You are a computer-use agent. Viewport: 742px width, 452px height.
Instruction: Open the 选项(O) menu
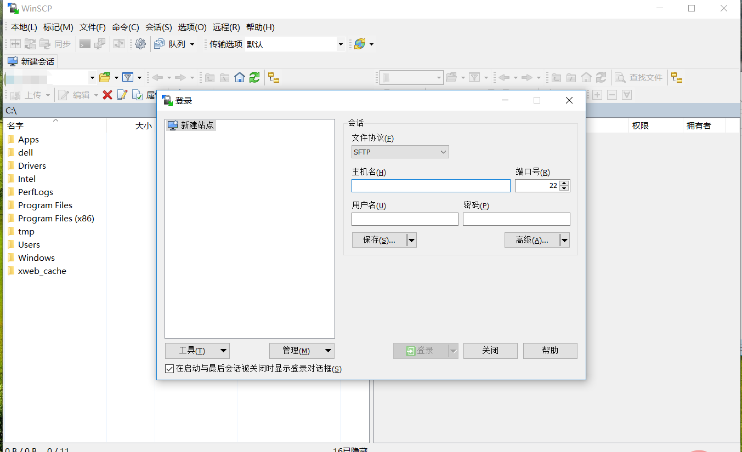(192, 27)
